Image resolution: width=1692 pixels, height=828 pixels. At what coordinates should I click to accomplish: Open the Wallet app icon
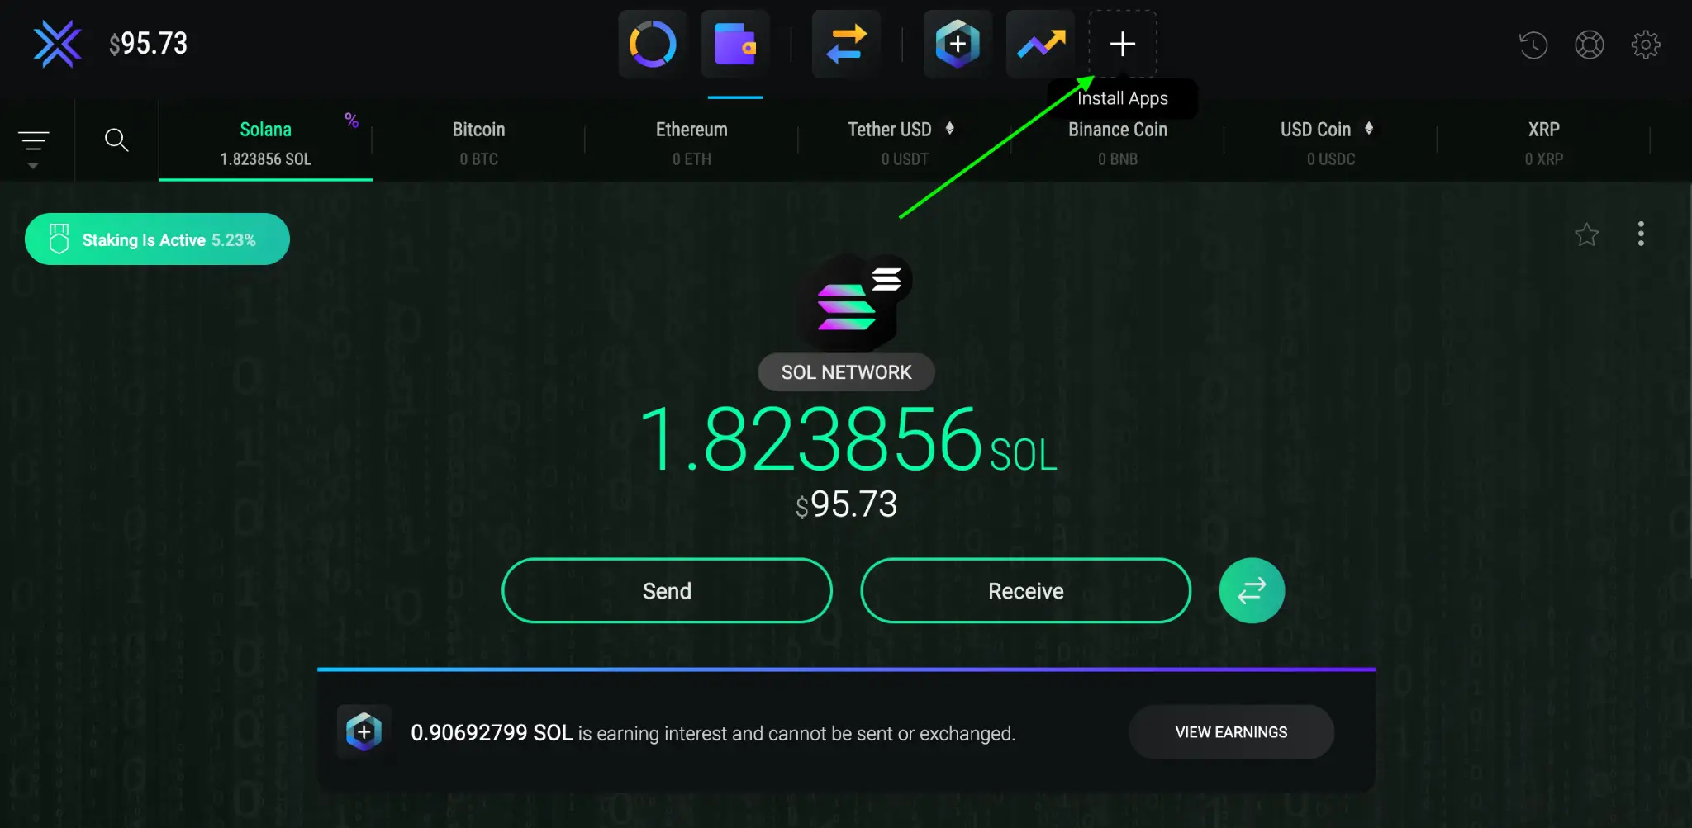click(x=735, y=45)
